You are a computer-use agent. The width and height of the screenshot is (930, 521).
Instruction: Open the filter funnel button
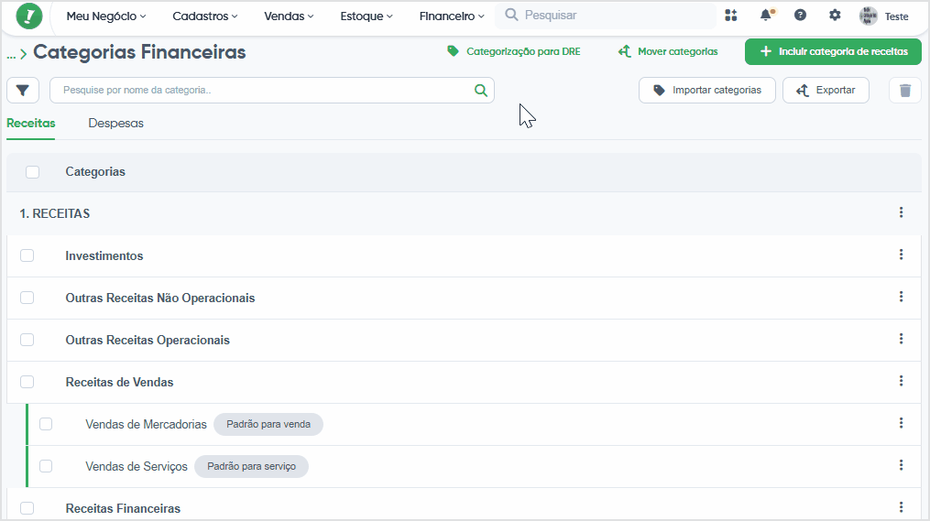[x=23, y=90]
